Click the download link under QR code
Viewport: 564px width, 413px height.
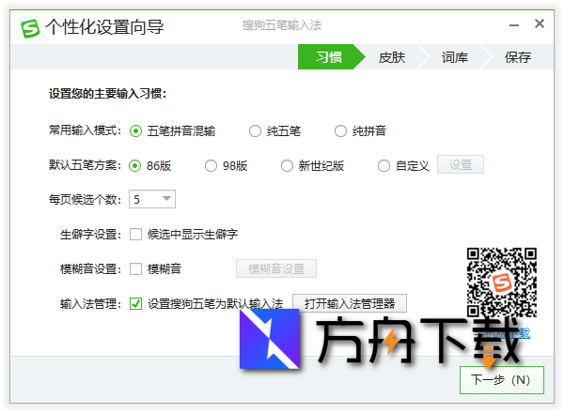[502, 333]
